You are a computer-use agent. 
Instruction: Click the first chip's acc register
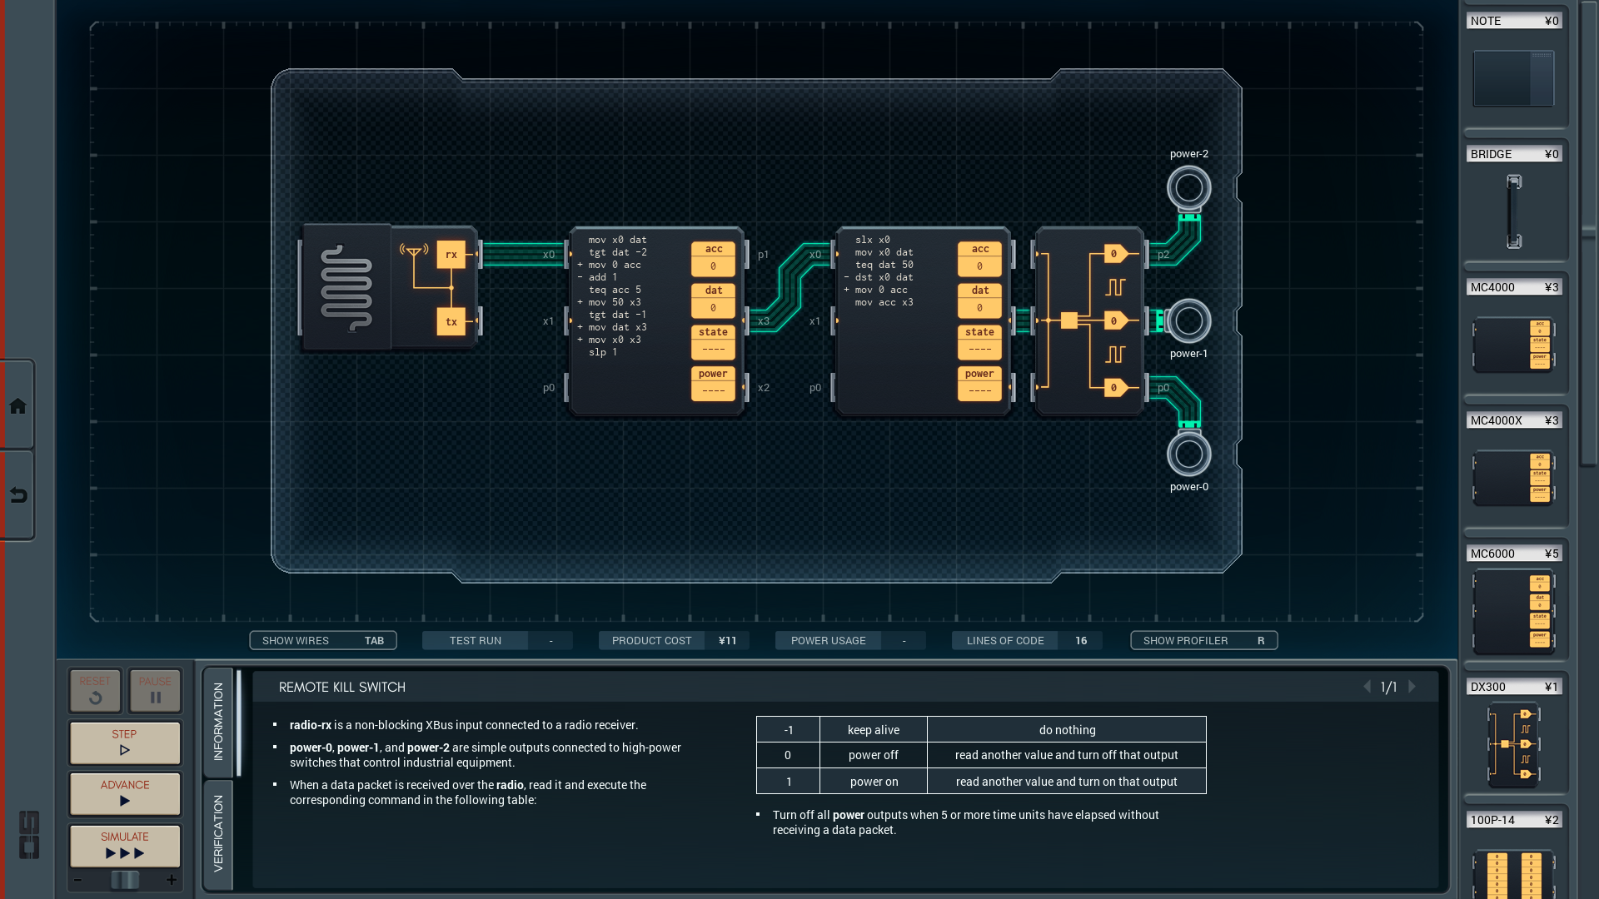(713, 258)
